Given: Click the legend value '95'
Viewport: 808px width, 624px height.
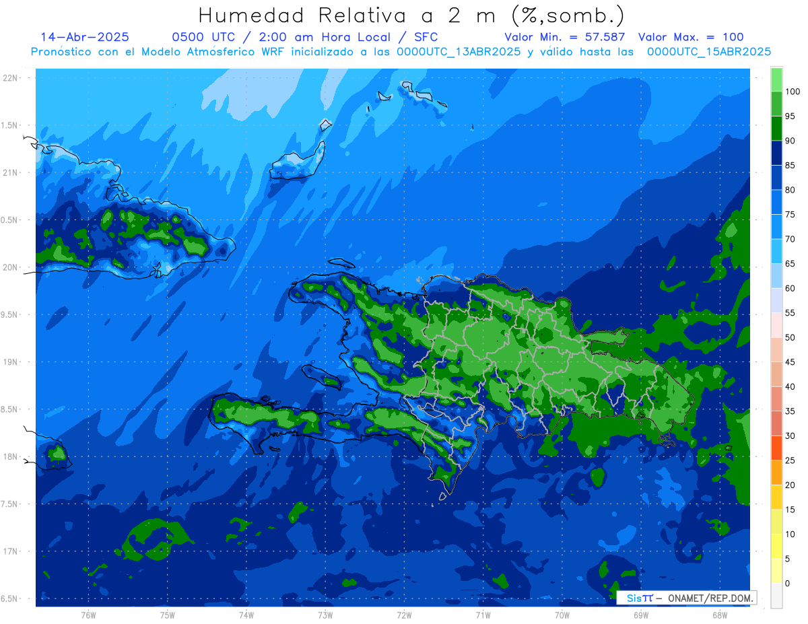Looking at the screenshot, I should point(790,116).
